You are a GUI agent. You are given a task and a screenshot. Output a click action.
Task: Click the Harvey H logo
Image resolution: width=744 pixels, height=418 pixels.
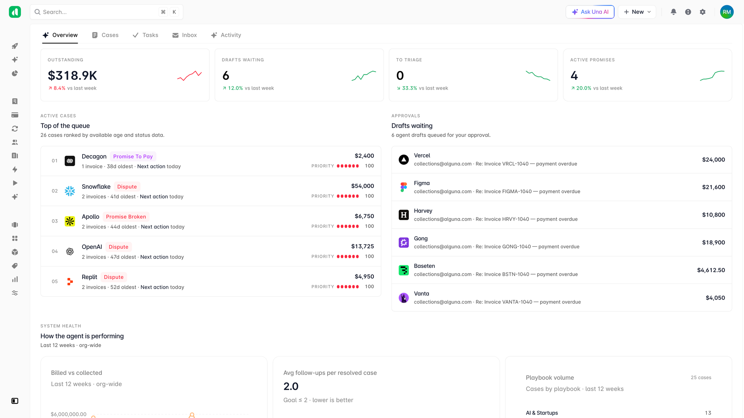coord(404,215)
